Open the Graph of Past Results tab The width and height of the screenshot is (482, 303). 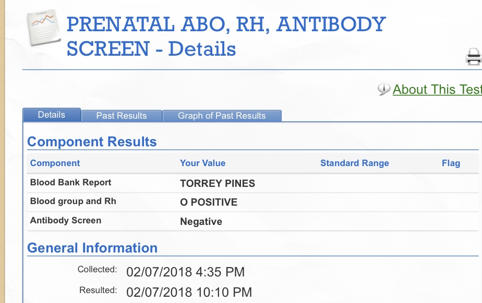(222, 116)
